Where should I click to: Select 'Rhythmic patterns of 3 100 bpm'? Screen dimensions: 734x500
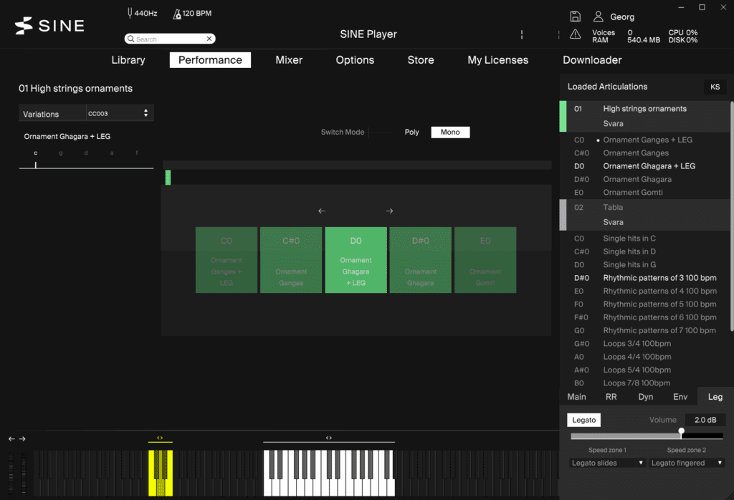click(646, 278)
